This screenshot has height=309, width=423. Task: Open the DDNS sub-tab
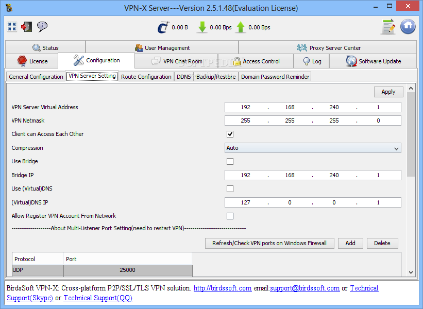tap(184, 77)
